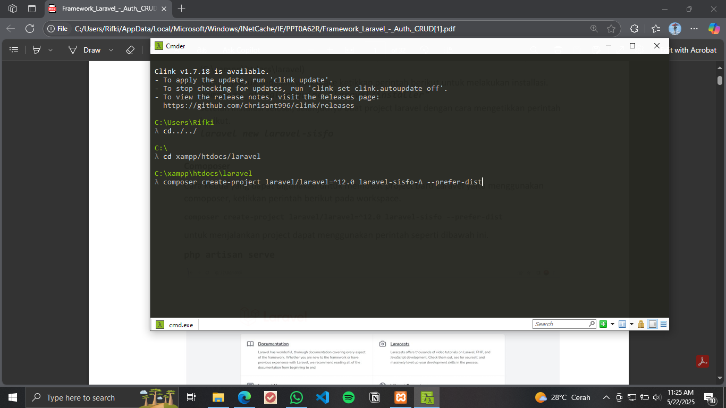726x408 pixels.
Task: Open XAMPP from the taskbar
Action: 400,397
